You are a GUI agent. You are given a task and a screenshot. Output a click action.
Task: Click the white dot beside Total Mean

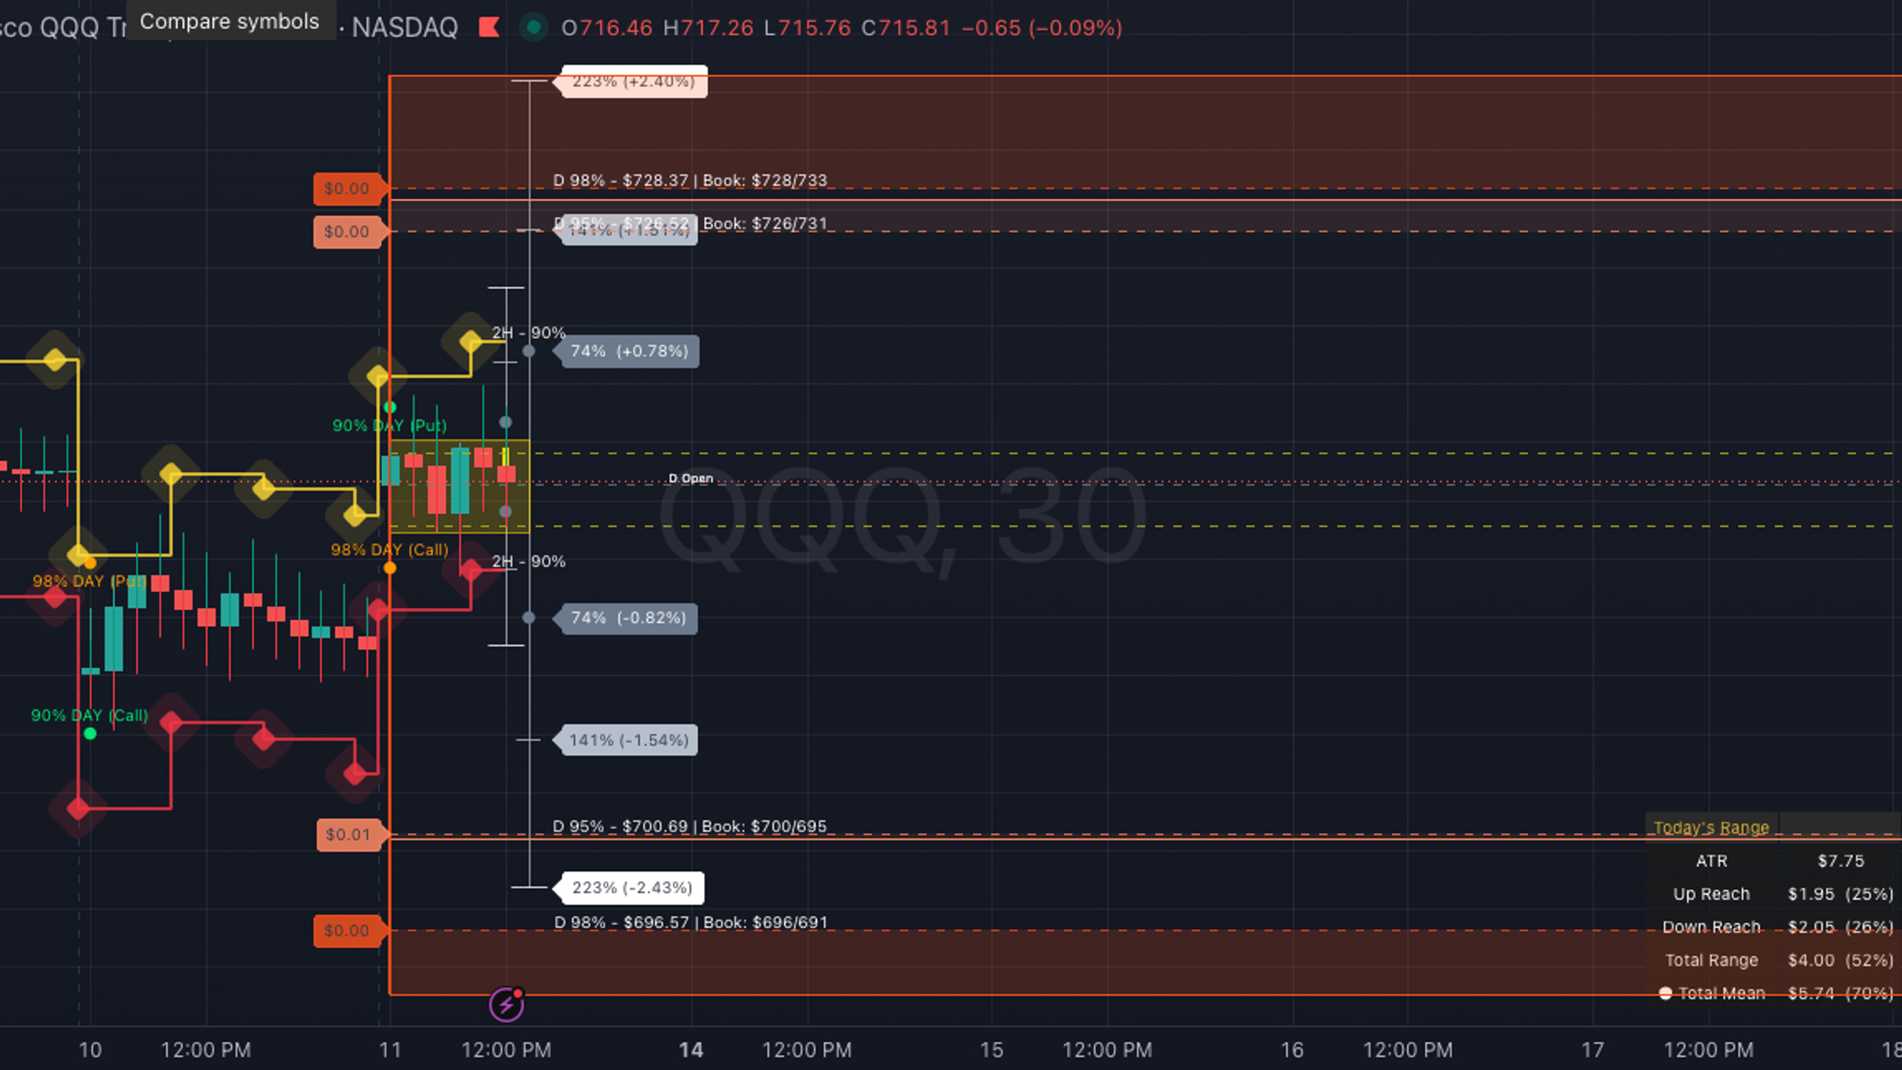(x=1666, y=993)
